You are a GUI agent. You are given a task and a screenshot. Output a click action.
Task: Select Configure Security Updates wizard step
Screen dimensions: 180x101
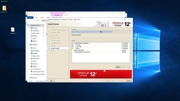[58, 30]
